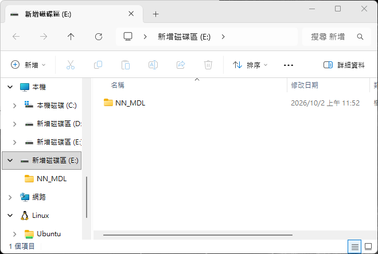Click the This PC monitor icon in address bar
Image resolution: width=378 pixels, height=254 pixels.
pos(128,37)
